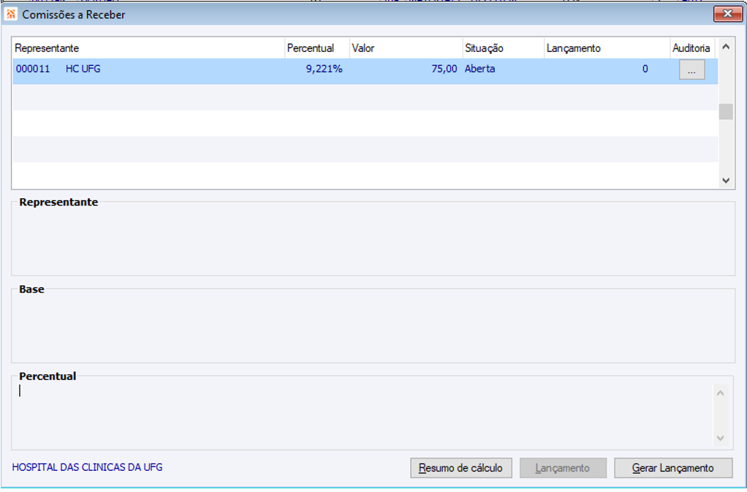
Task: Click Resumo de cálculo button
Action: coord(460,468)
